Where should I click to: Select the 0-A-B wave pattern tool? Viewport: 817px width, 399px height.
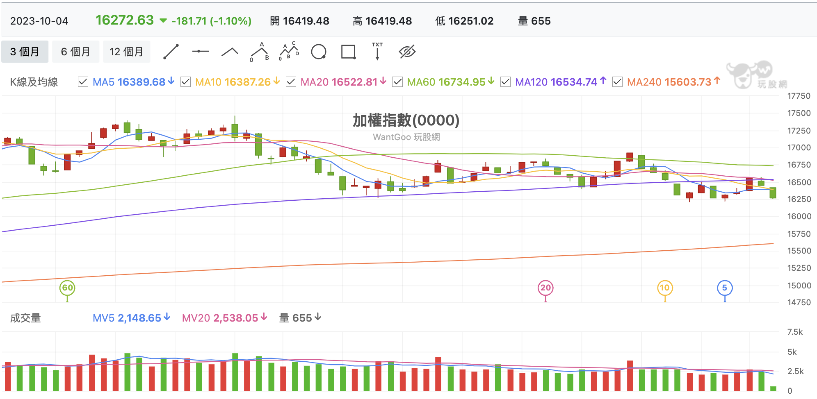(x=260, y=52)
